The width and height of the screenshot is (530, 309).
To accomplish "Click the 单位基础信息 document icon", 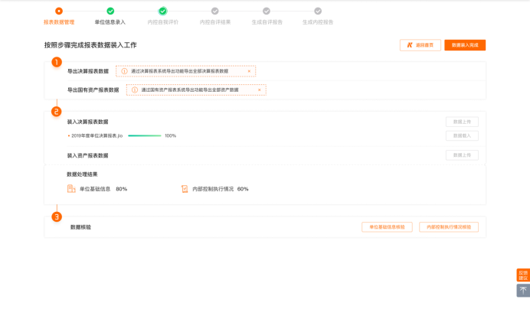I will tap(71, 188).
